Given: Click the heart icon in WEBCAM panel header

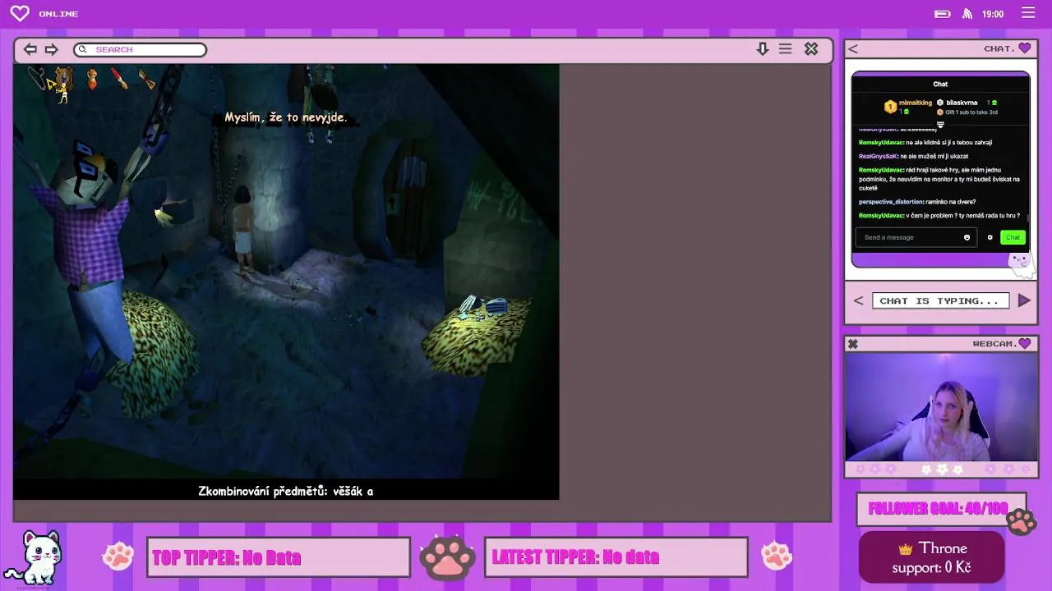Looking at the screenshot, I should pos(1024,343).
